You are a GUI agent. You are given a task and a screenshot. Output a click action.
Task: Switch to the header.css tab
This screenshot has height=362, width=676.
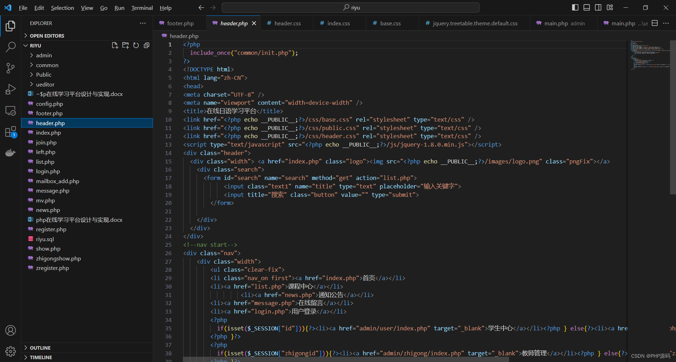pos(287,23)
